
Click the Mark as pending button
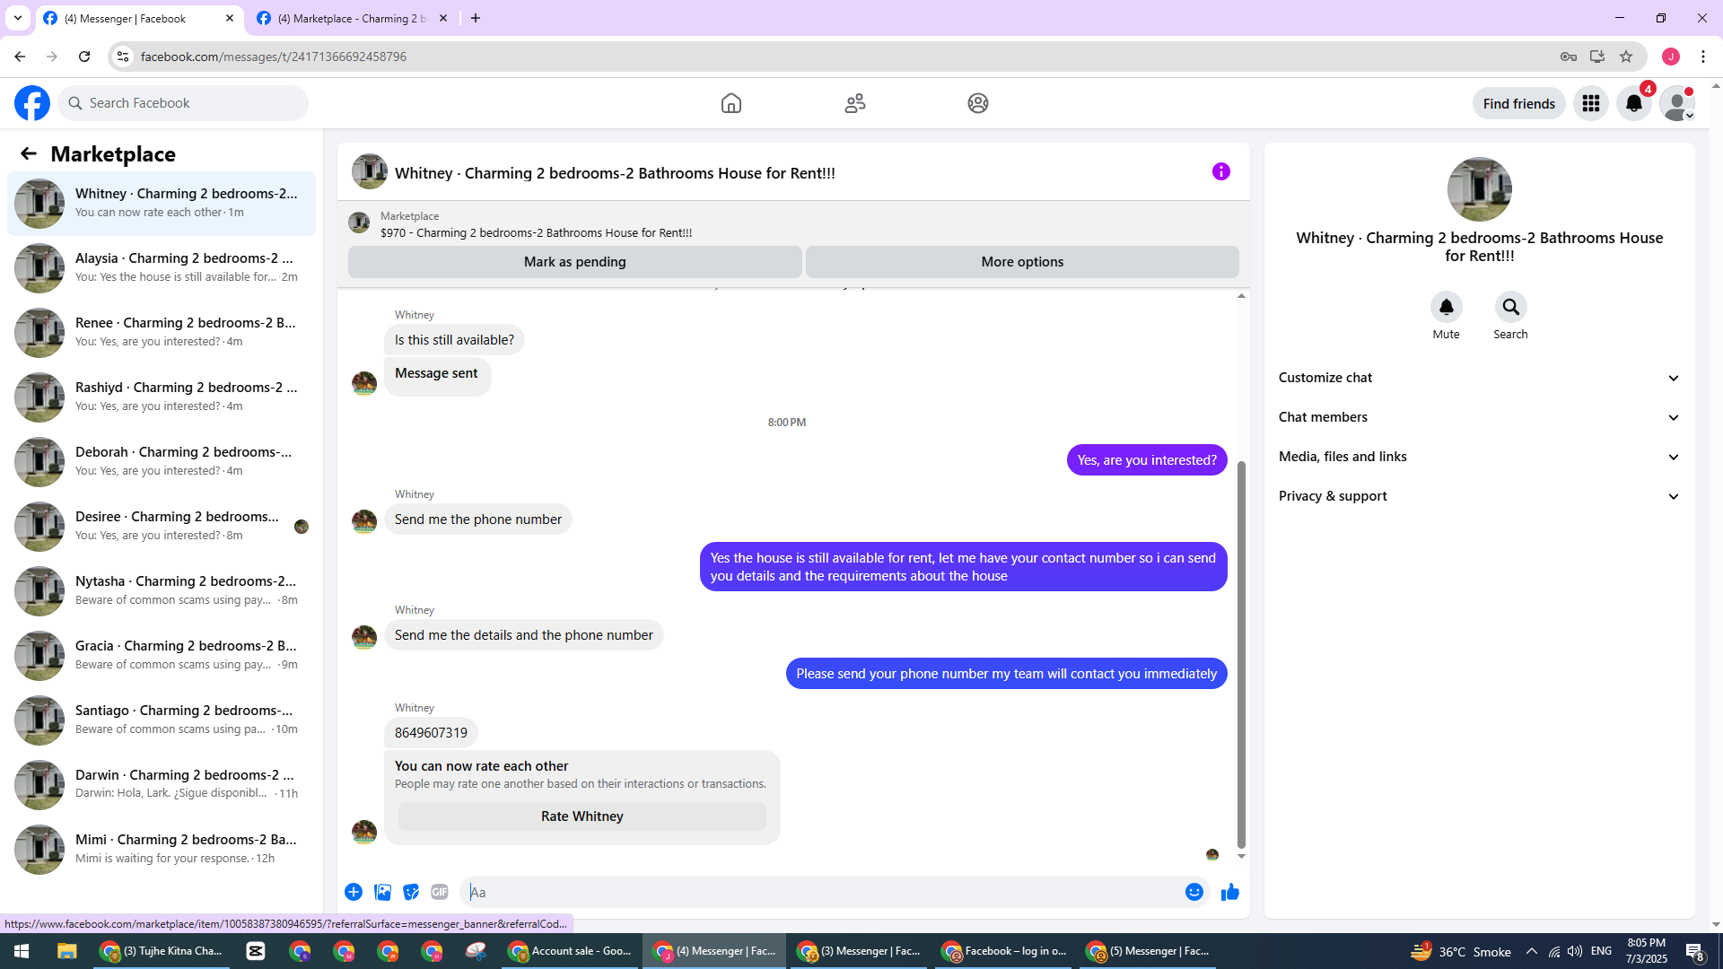574,262
